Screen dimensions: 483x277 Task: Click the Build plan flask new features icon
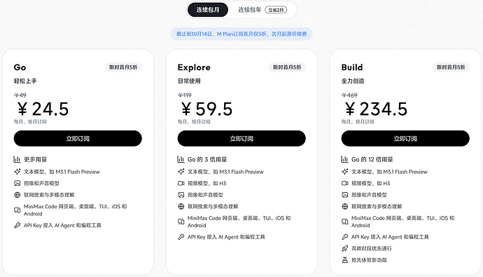[x=344, y=260]
